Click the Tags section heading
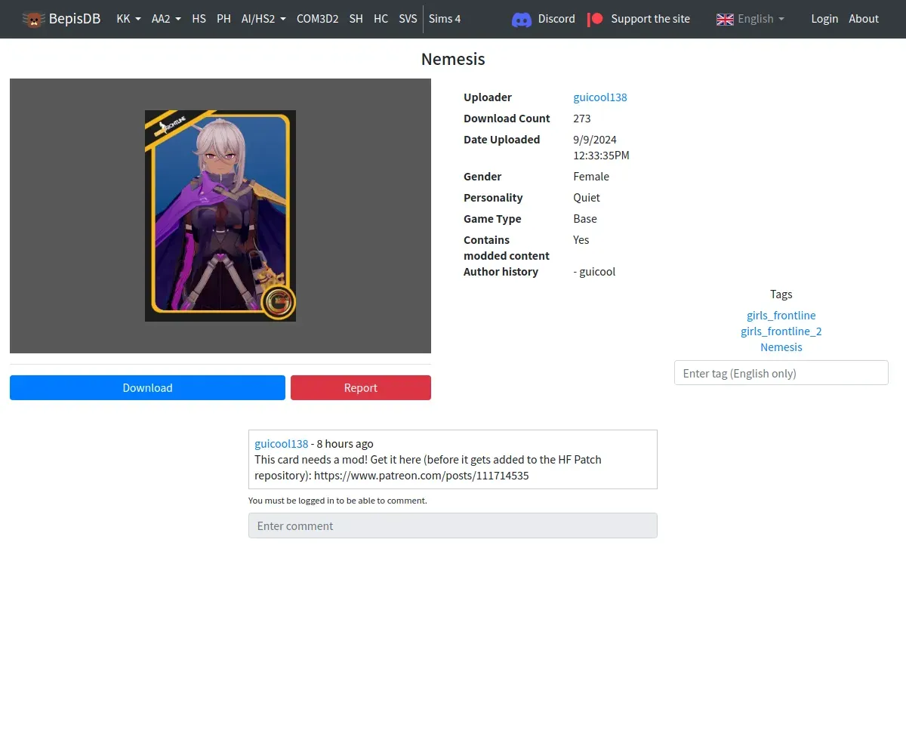 click(x=781, y=294)
